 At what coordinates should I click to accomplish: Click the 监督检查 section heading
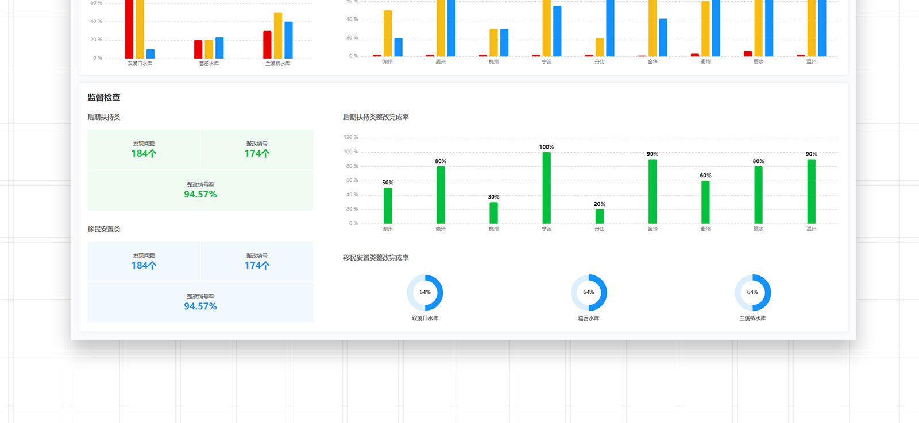click(x=104, y=98)
